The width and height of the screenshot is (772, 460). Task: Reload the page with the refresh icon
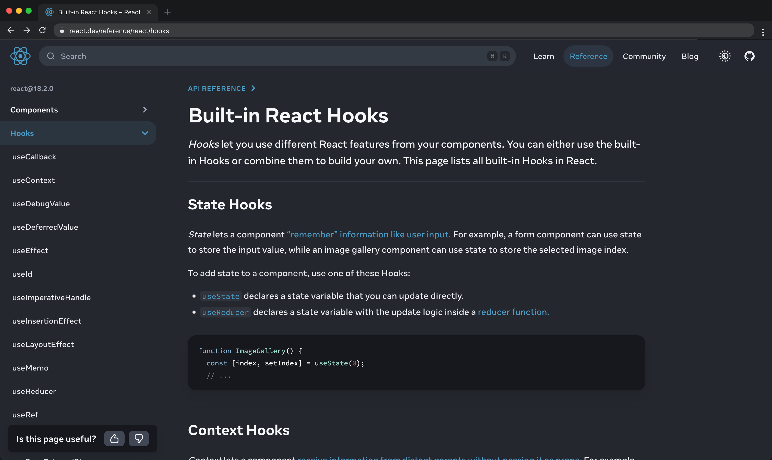click(x=43, y=30)
